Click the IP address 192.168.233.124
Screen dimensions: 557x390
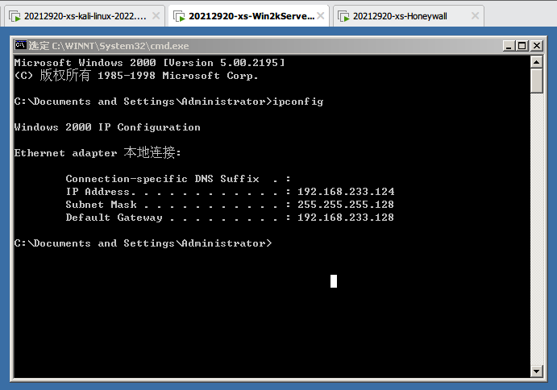[x=346, y=192]
